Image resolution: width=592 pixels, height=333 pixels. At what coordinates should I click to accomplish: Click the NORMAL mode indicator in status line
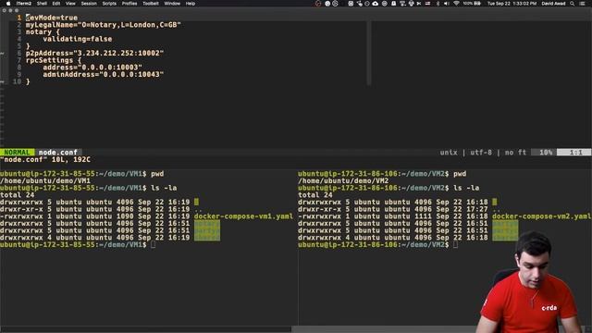[17, 153]
